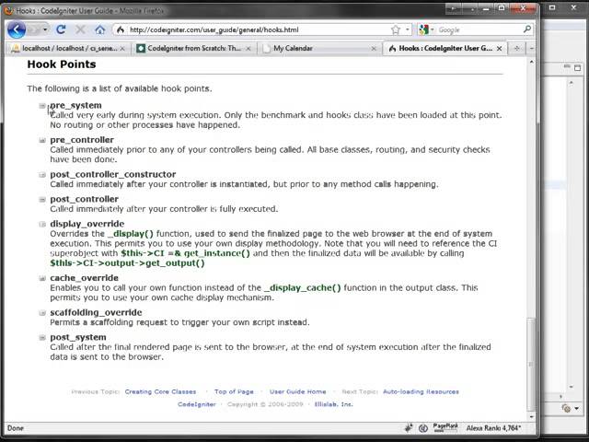
Task: Click the forward navigation arrow
Action: coord(34,29)
